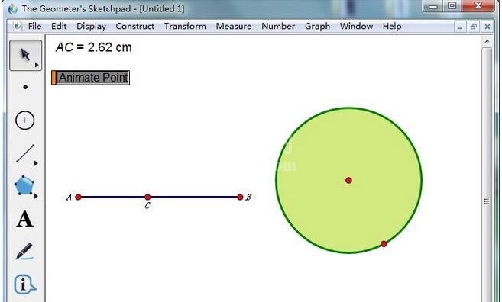
Task: Minimize the inner document window
Action: (460, 27)
